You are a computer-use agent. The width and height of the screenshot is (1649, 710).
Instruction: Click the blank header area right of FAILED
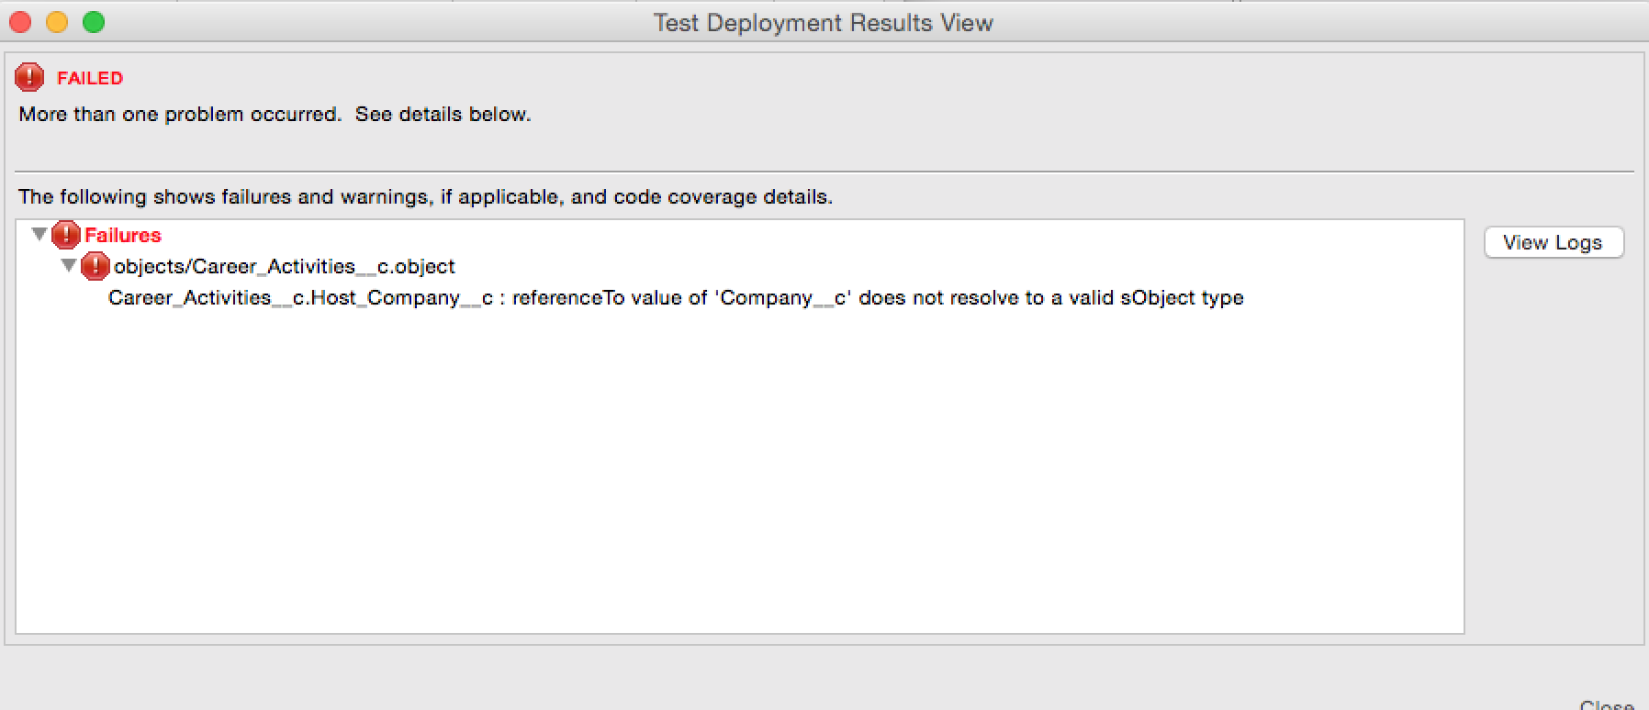[826, 79]
